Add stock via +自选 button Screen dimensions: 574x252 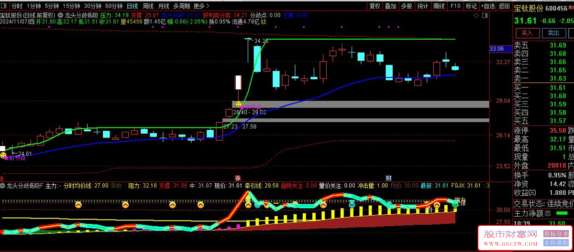(487, 6)
